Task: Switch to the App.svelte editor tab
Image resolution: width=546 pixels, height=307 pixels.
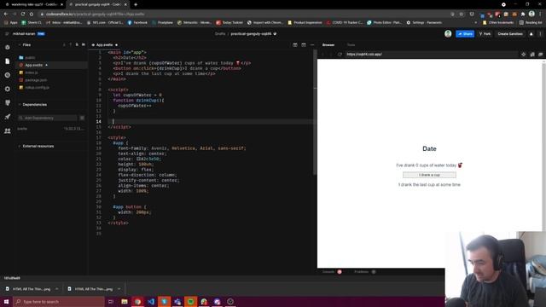Action: click(104, 45)
